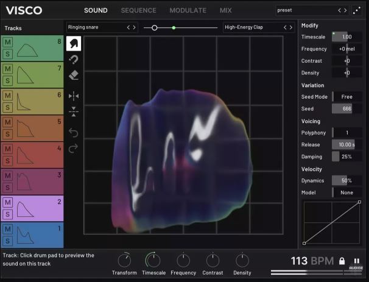
Task: Click the Frequency knob at bottom
Action: click(183, 260)
